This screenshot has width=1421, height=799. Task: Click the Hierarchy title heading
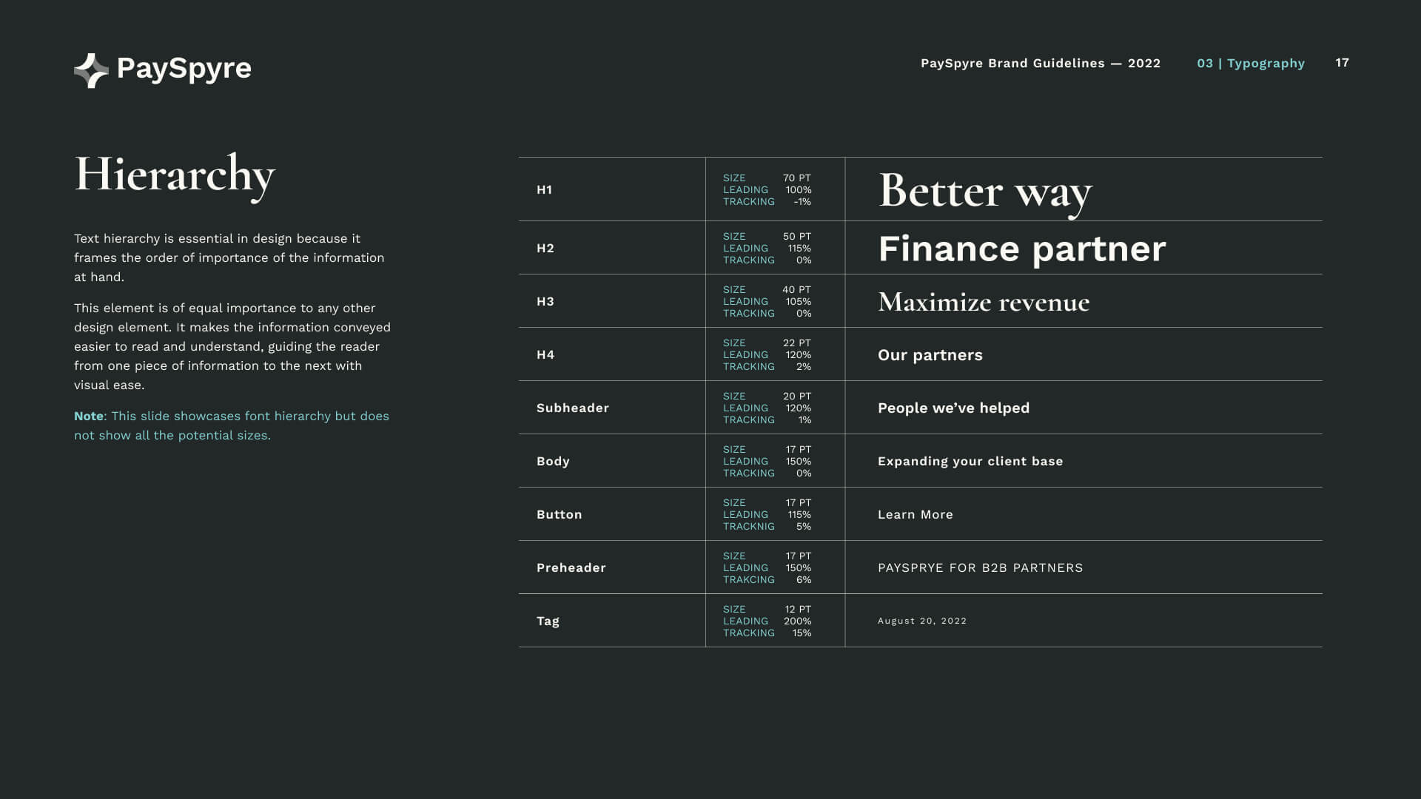(x=175, y=175)
